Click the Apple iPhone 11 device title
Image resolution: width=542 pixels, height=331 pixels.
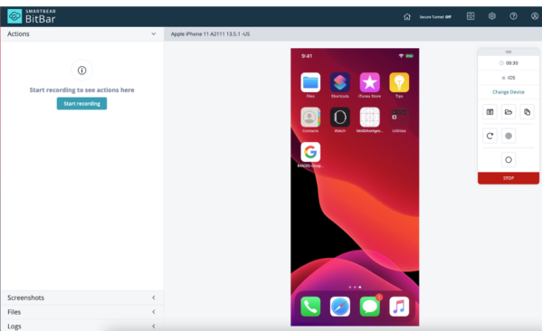point(210,33)
